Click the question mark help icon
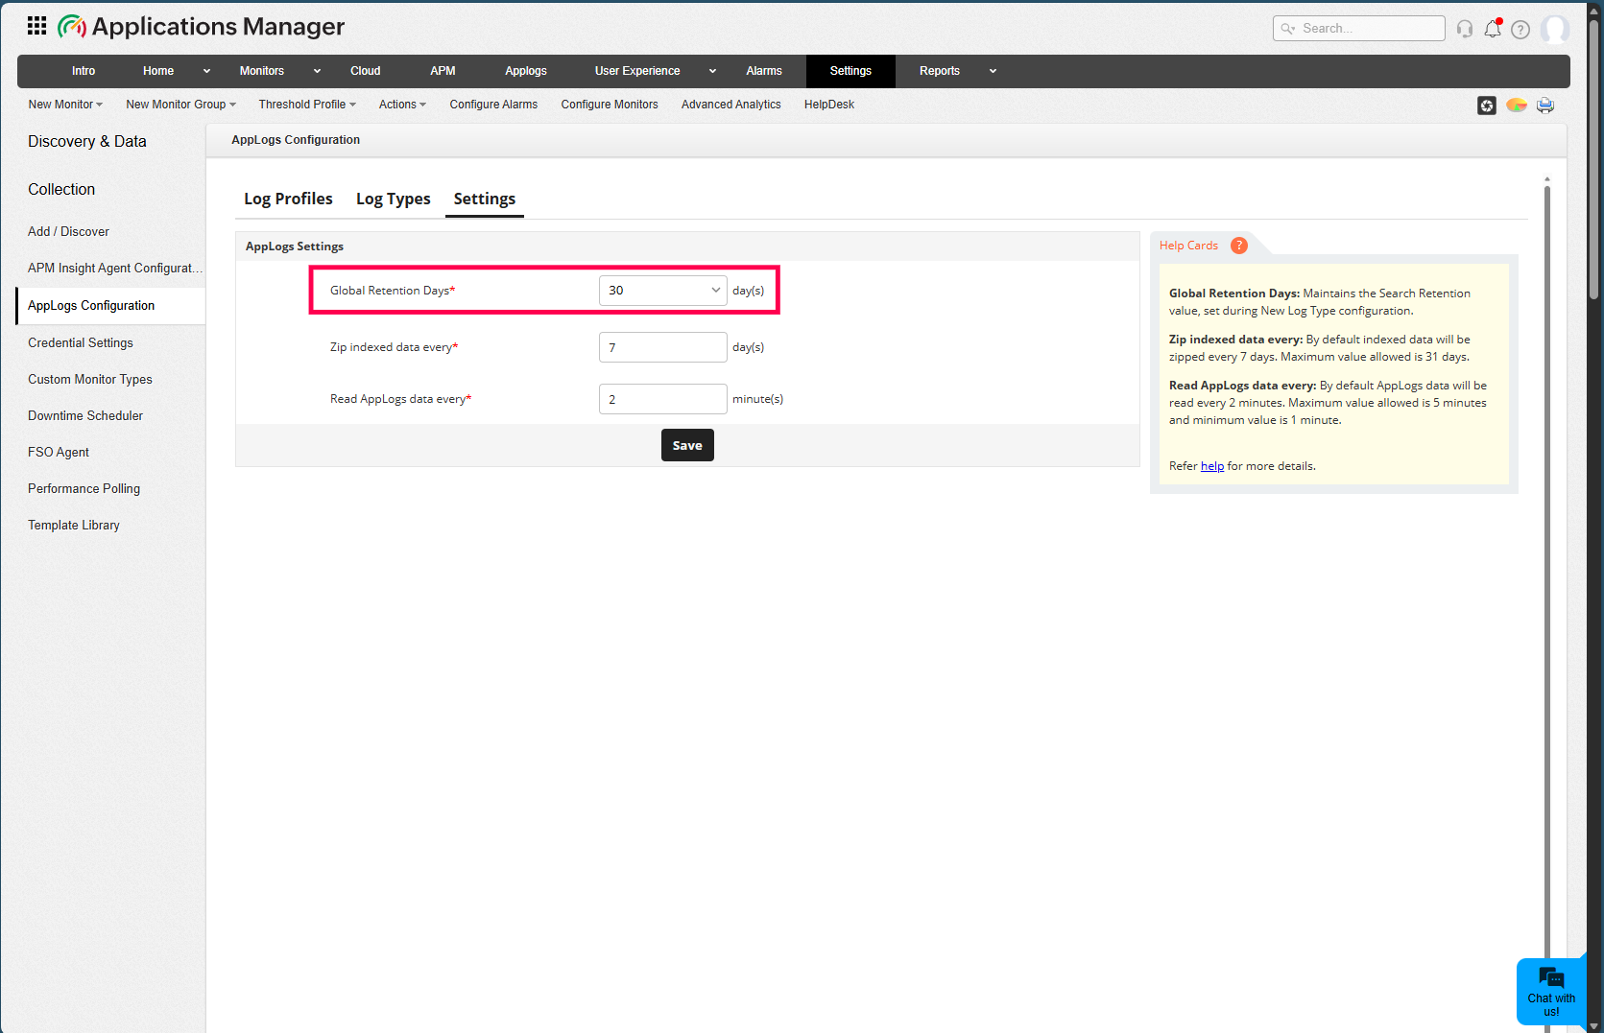The height and width of the screenshot is (1033, 1604). (x=1520, y=30)
